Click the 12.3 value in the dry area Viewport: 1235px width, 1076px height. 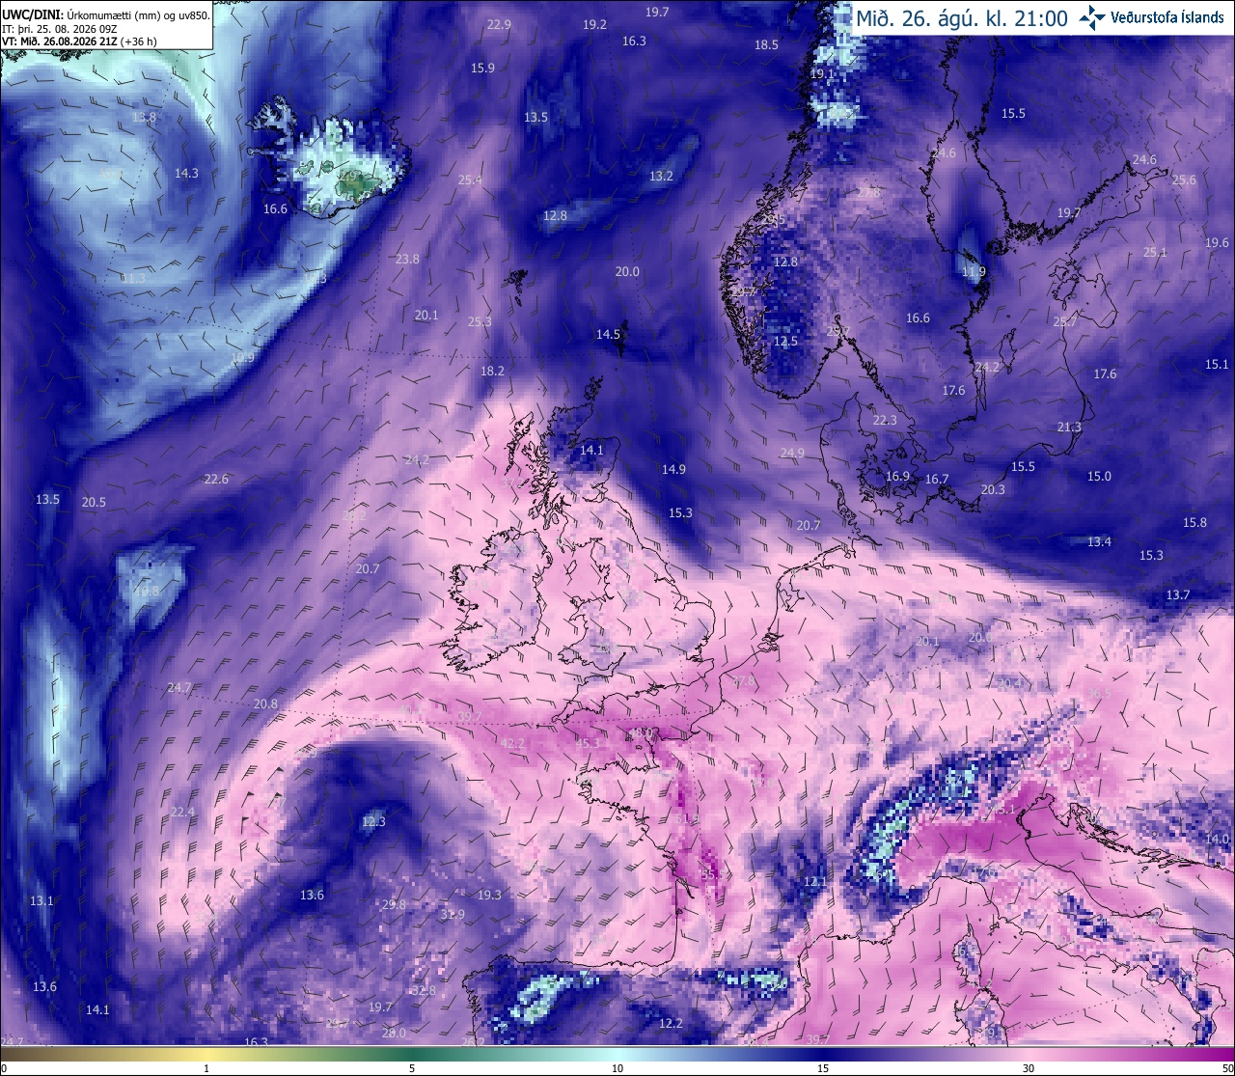(373, 822)
